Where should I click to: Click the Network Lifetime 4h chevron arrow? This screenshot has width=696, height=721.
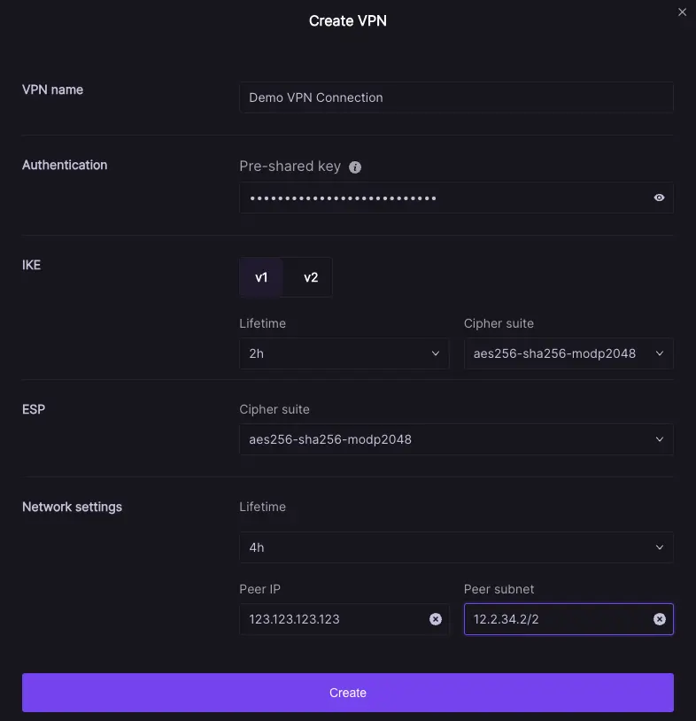[x=659, y=547]
